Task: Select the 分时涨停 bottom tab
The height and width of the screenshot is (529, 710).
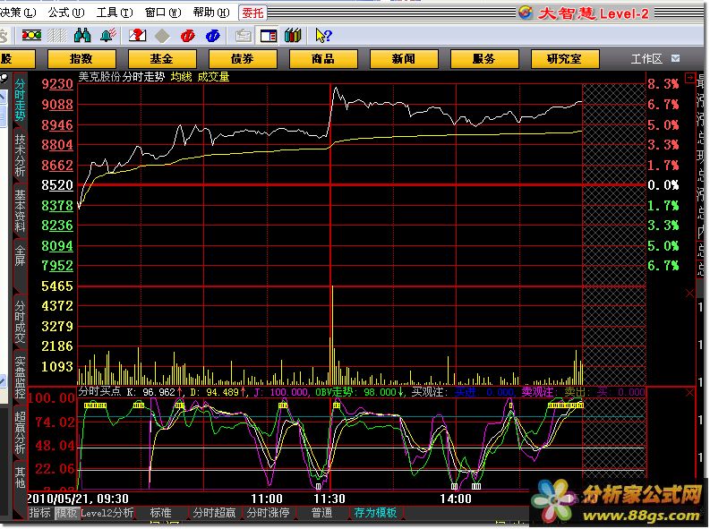Action: tap(269, 513)
